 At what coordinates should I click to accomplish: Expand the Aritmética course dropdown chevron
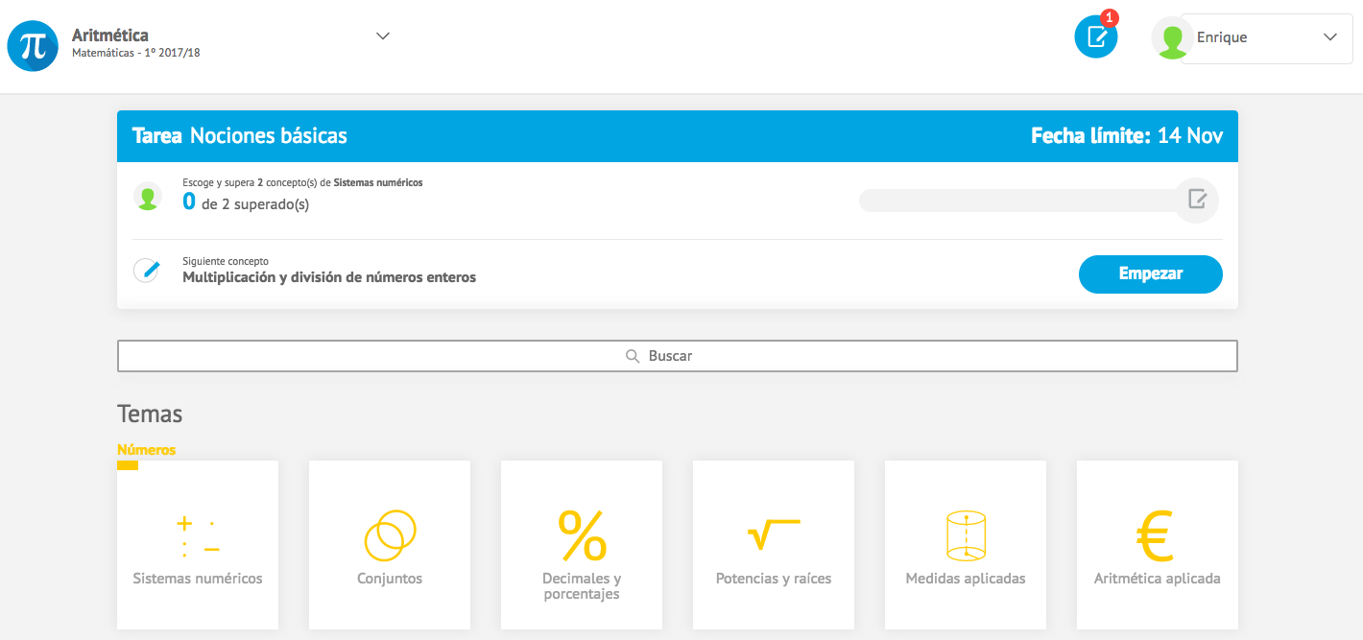tap(383, 36)
